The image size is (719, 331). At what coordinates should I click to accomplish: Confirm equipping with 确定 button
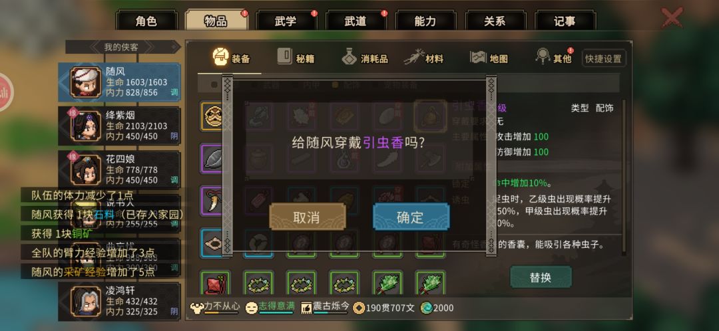click(411, 217)
